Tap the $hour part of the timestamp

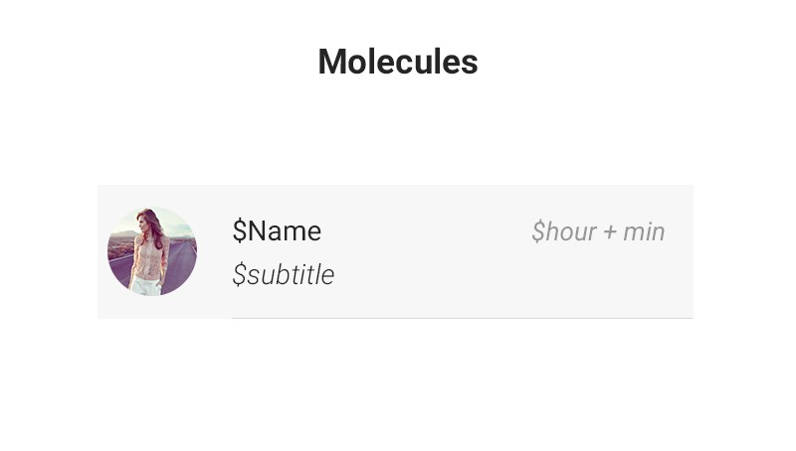click(564, 232)
